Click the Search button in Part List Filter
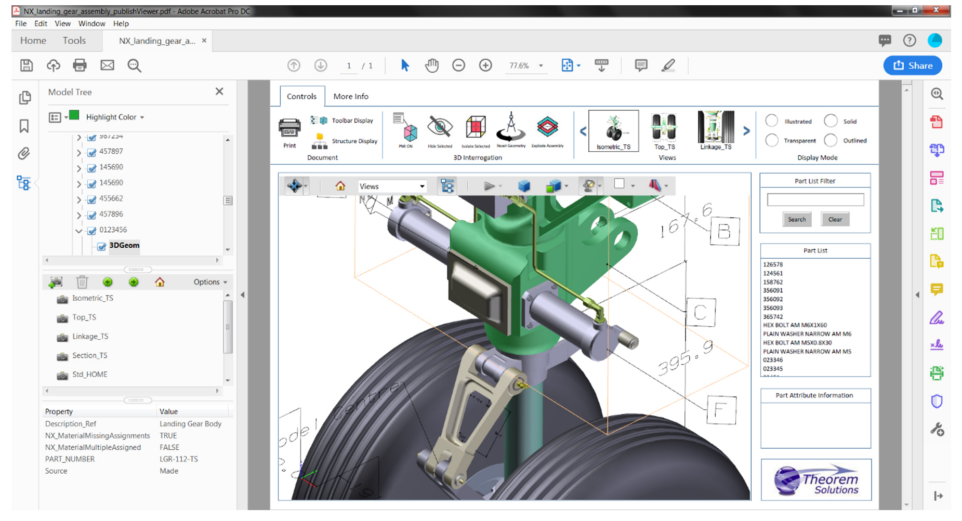 pyautogui.click(x=796, y=220)
